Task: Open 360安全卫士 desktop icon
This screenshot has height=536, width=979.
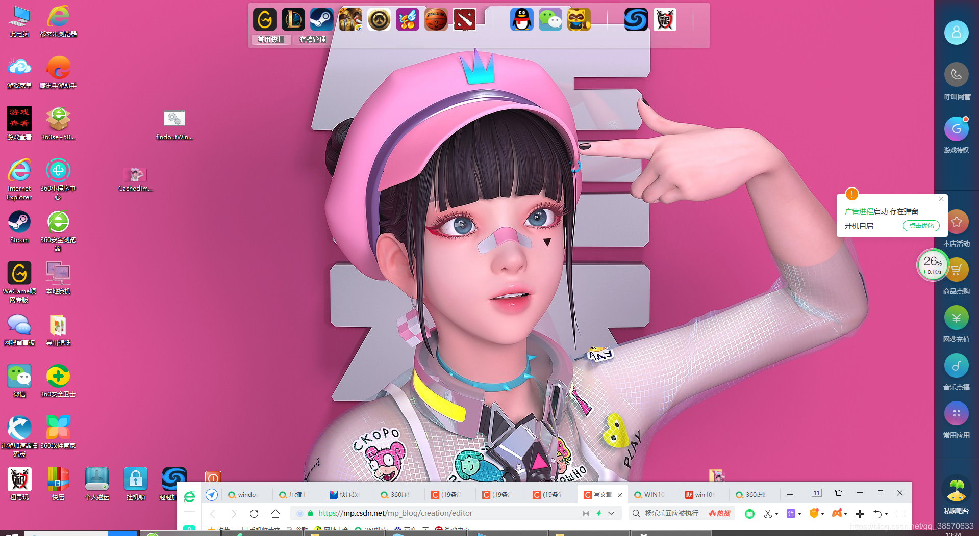Action: [x=58, y=381]
